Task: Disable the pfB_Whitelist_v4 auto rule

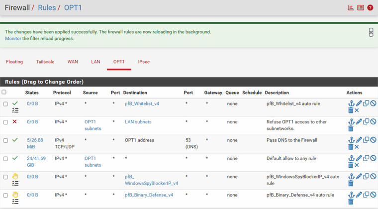Action: point(373,104)
